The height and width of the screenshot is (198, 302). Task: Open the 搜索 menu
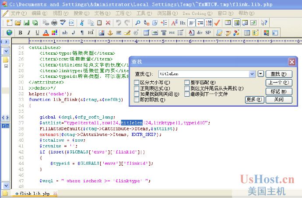click(81, 13)
